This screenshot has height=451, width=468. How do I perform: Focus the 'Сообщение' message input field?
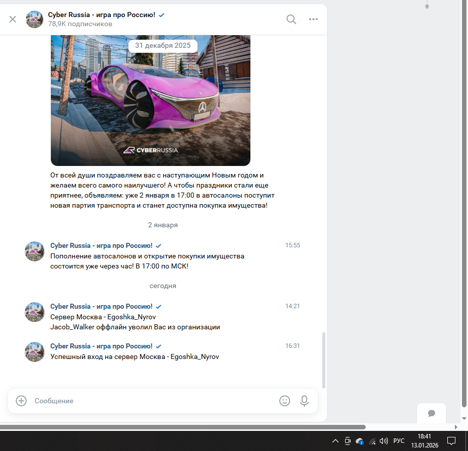(x=154, y=401)
